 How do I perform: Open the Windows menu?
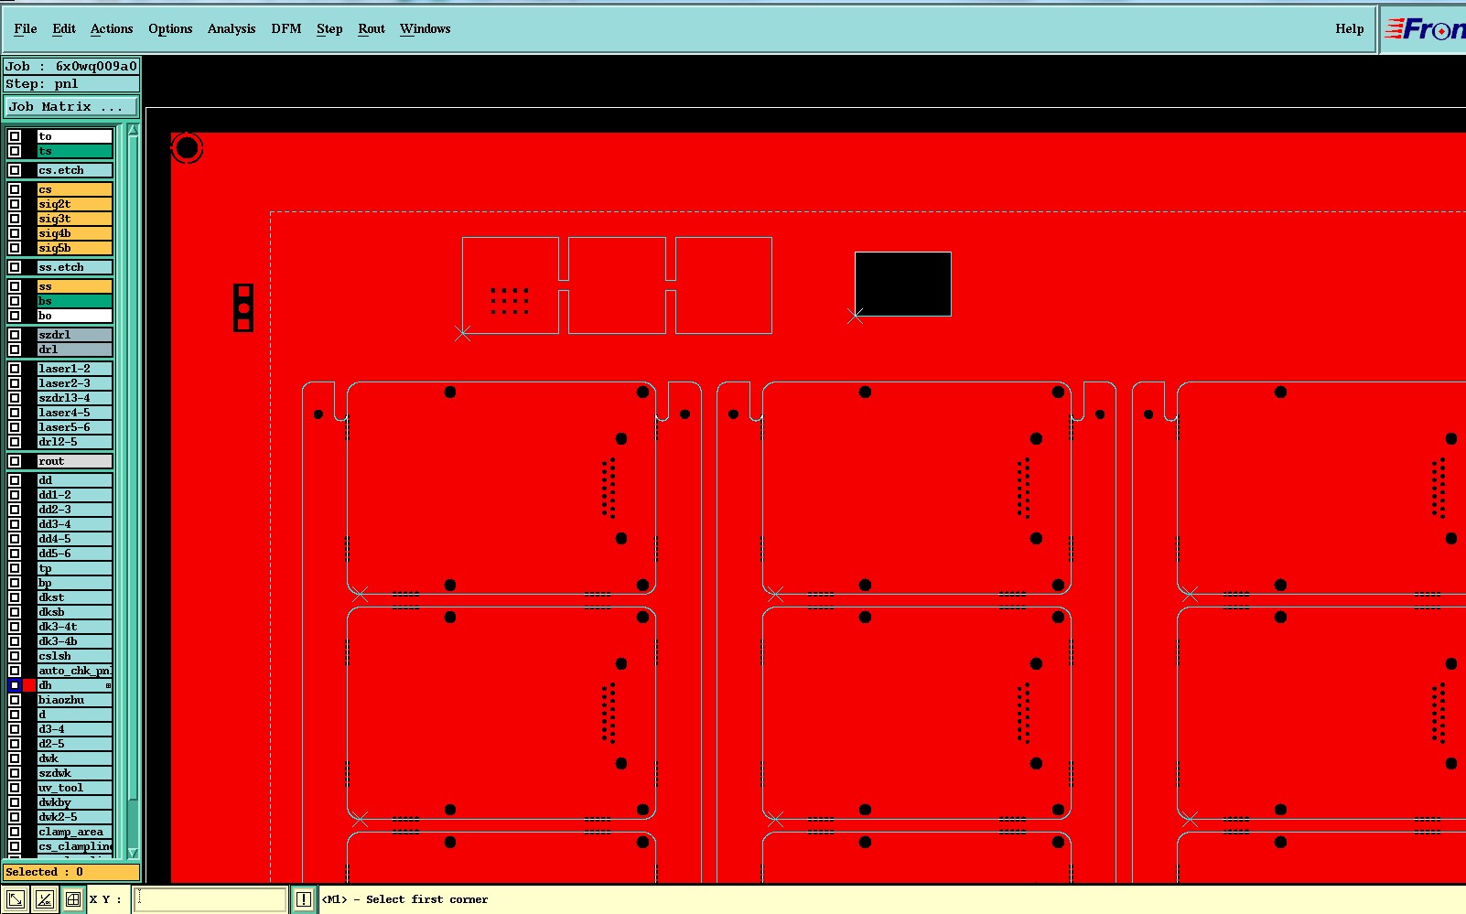[x=426, y=29]
